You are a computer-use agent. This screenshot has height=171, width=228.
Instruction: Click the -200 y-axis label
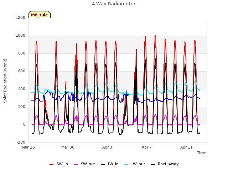pos(21,142)
